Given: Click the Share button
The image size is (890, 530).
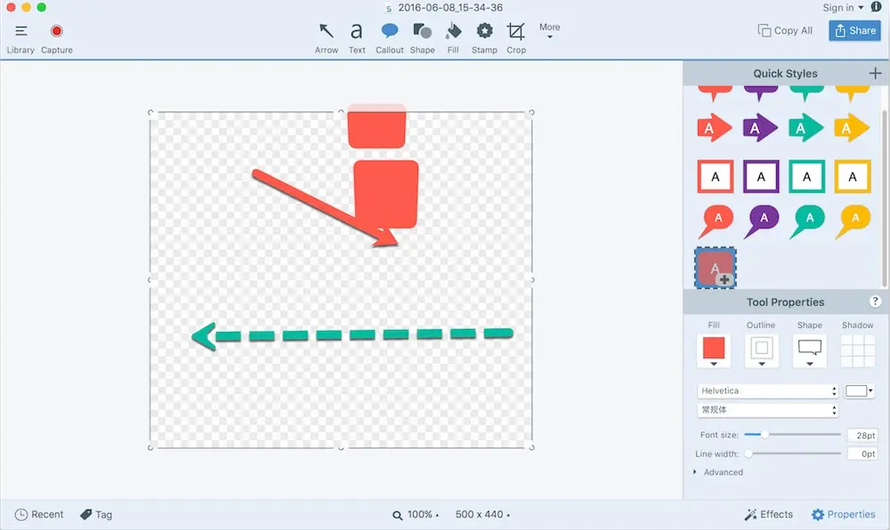Looking at the screenshot, I should tap(854, 30).
